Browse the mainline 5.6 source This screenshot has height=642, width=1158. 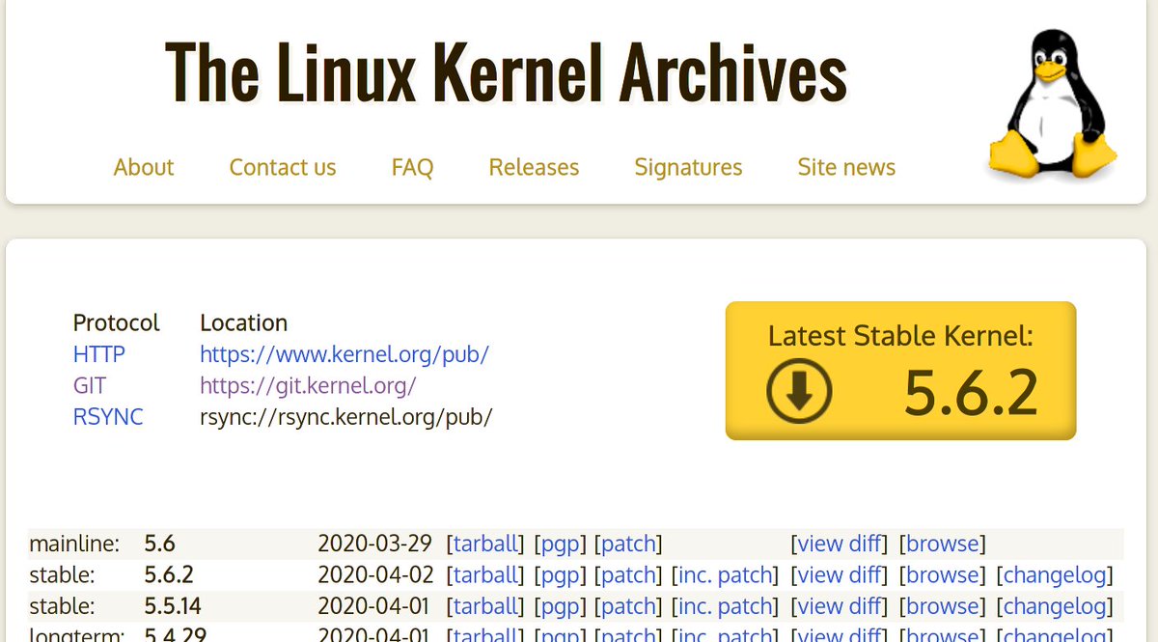coord(943,544)
